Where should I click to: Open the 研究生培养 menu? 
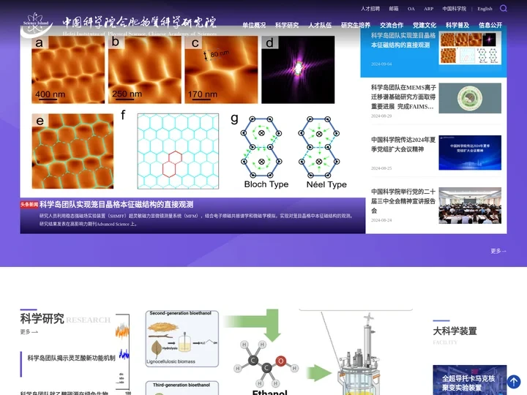(x=356, y=25)
